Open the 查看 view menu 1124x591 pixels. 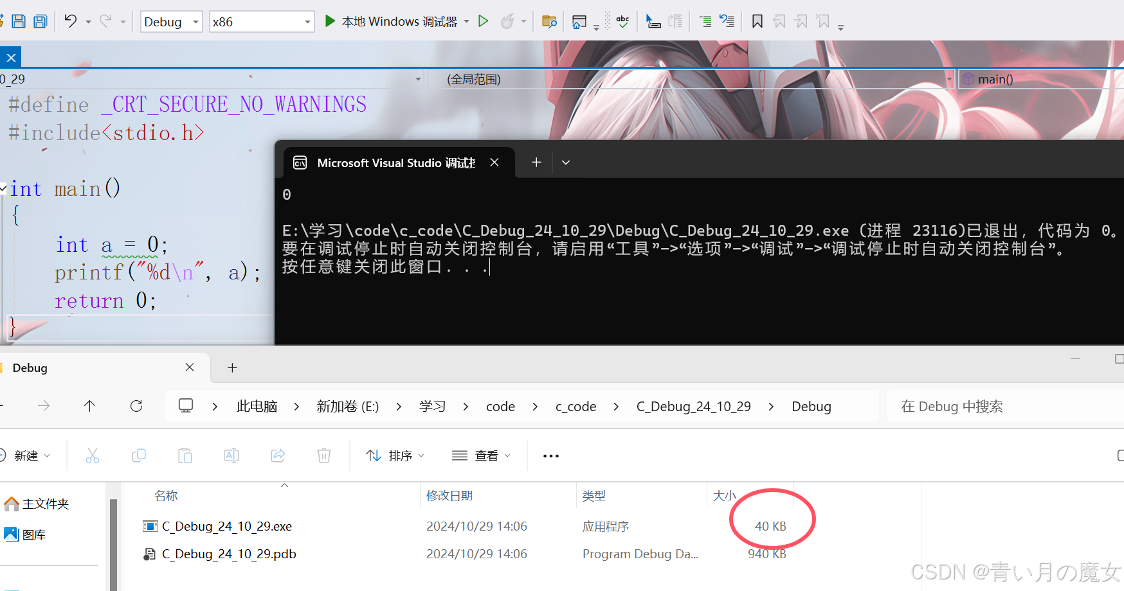click(481, 455)
